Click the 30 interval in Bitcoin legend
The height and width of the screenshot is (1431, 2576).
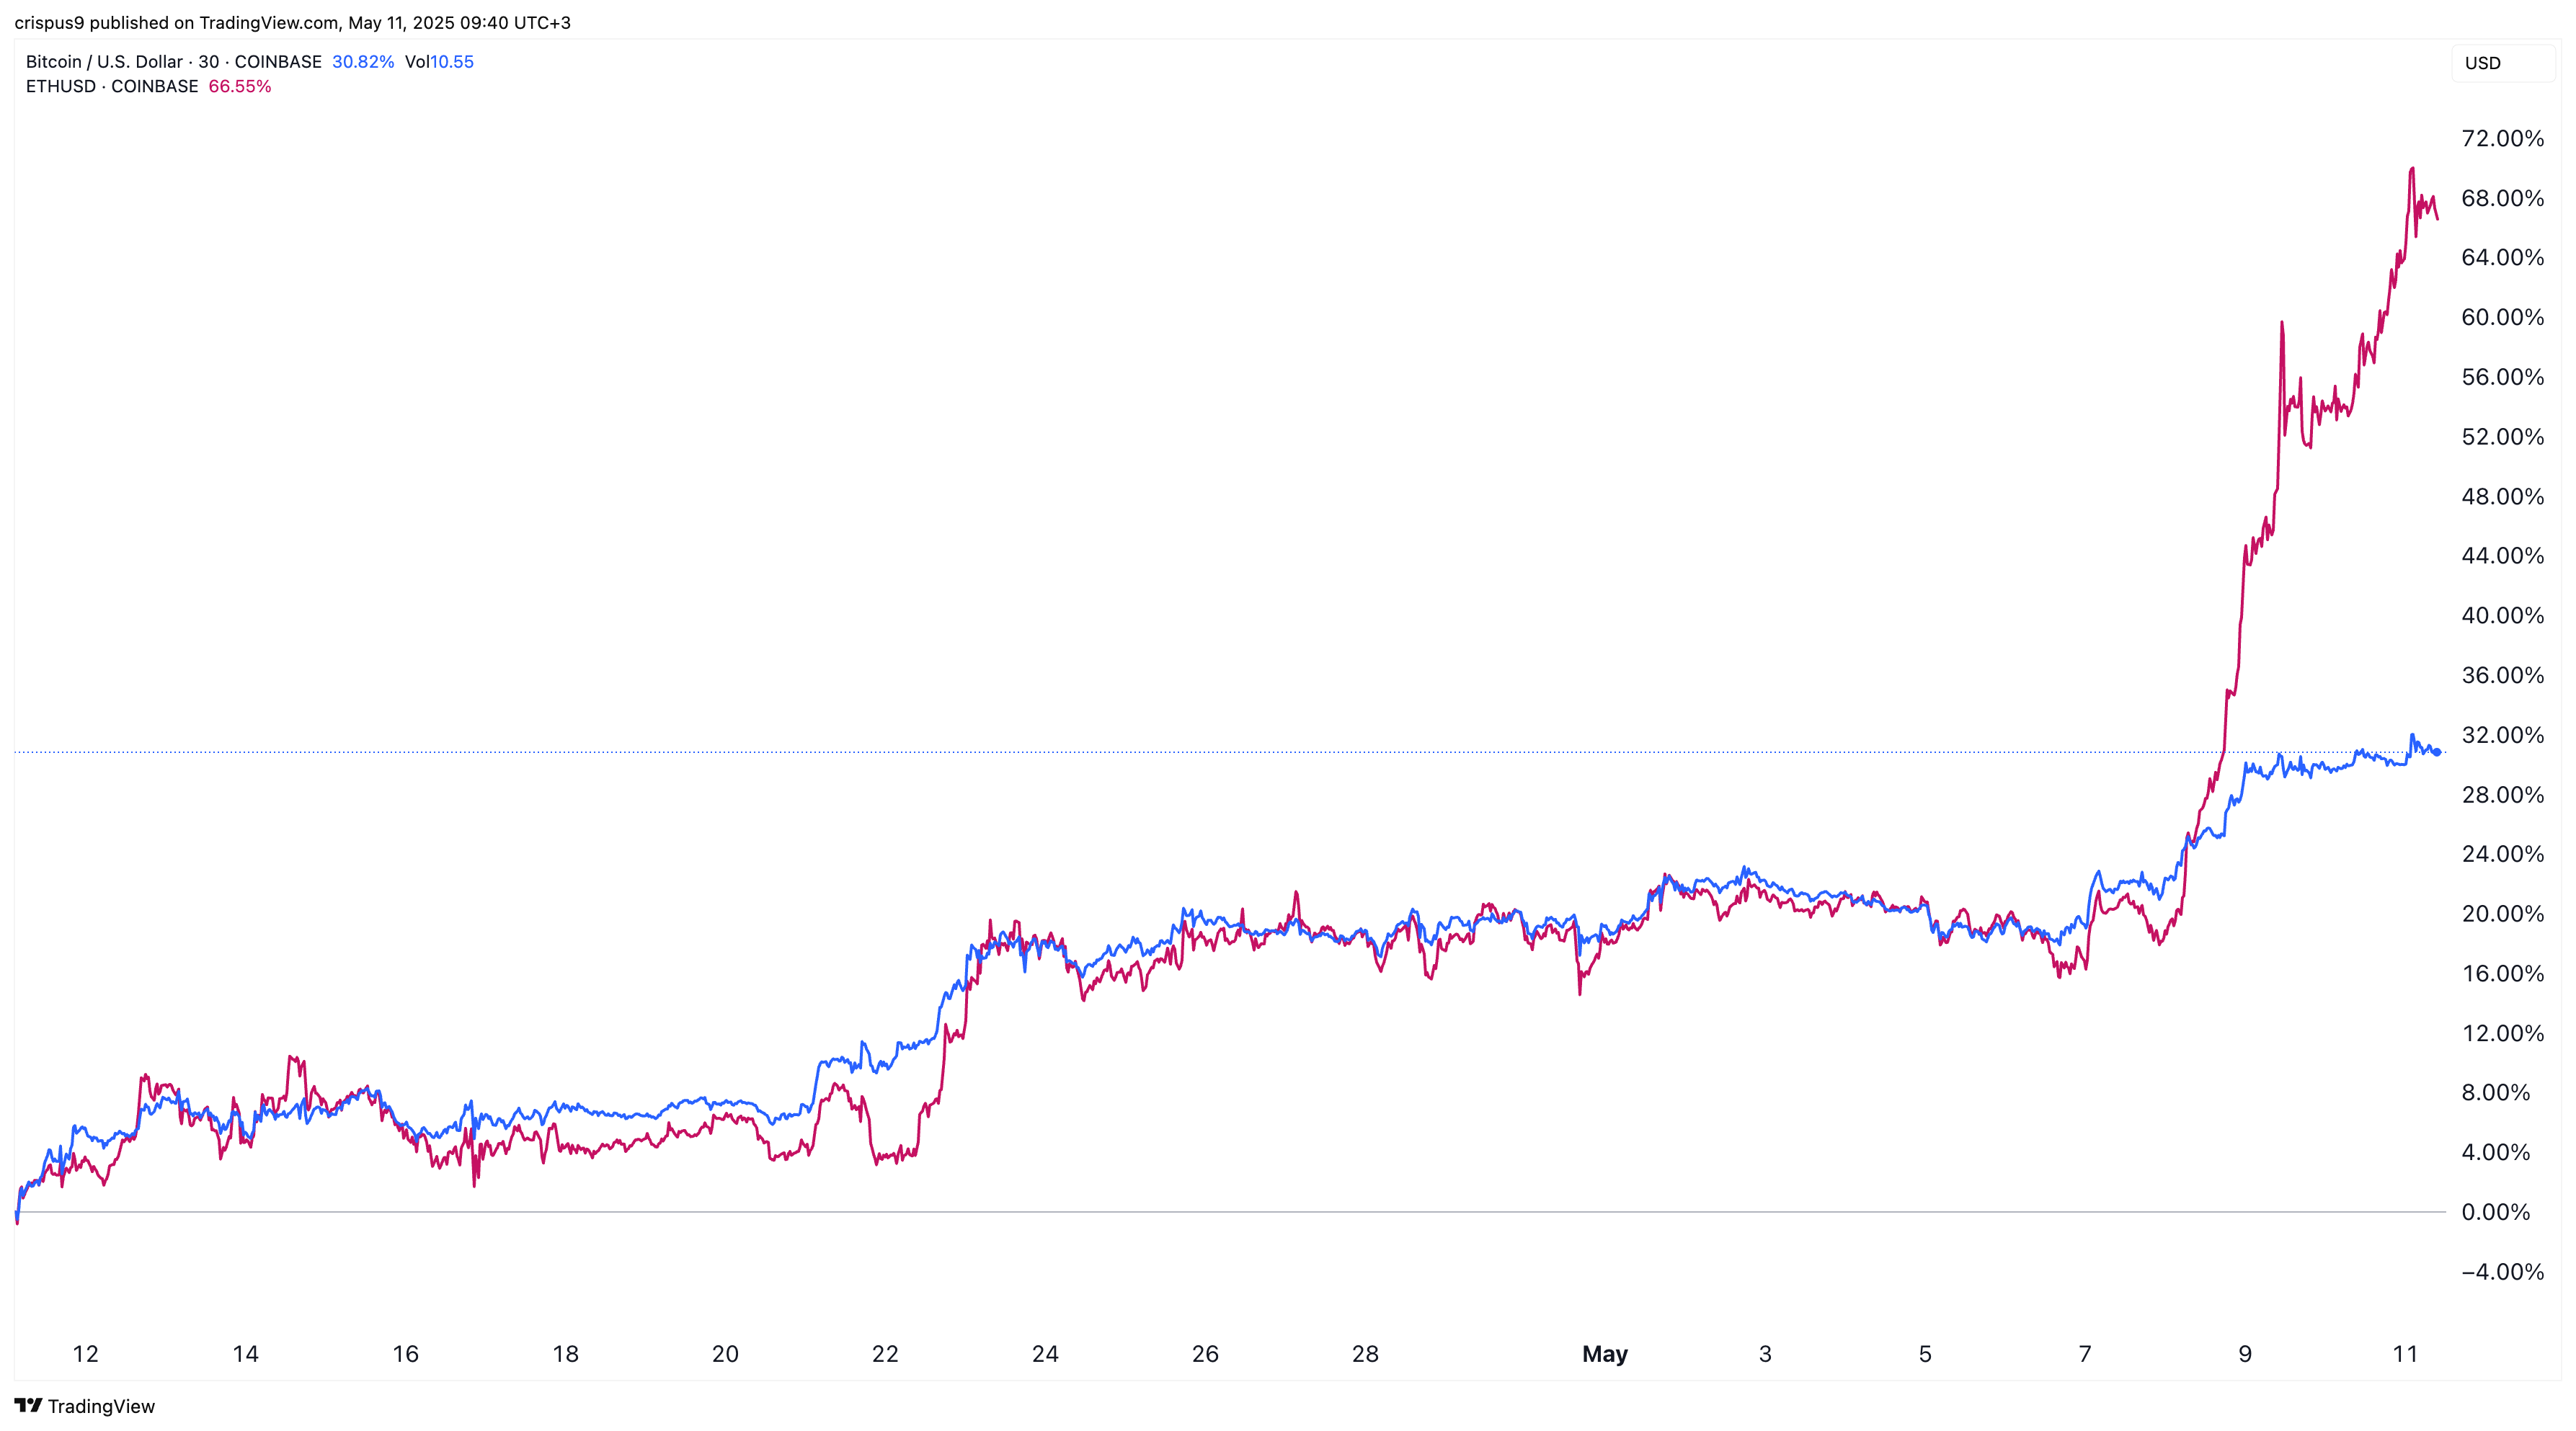pyautogui.click(x=208, y=62)
